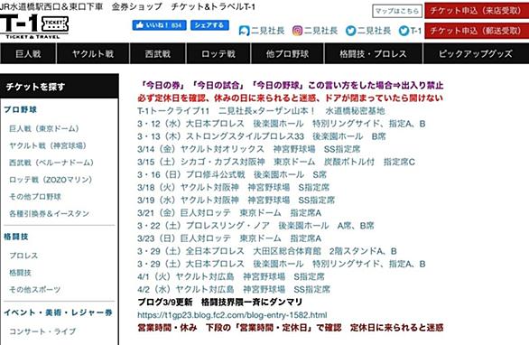Open the Twitter icon for 二見社長
This screenshot has height=345, width=529.
(350, 31)
